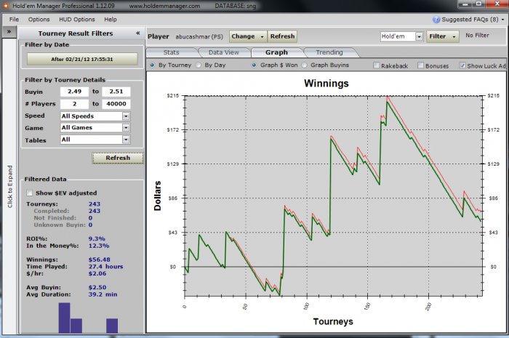This screenshot has width=509, height=338.
Task: Enable the Rakeback checkbox
Action: click(376, 65)
